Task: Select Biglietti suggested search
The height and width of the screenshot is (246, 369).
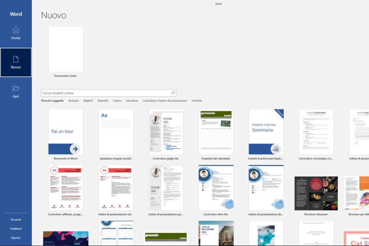Action: (88, 101)
